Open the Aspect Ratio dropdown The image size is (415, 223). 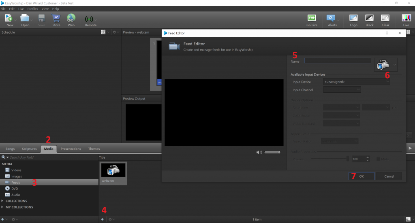point(340,141)
